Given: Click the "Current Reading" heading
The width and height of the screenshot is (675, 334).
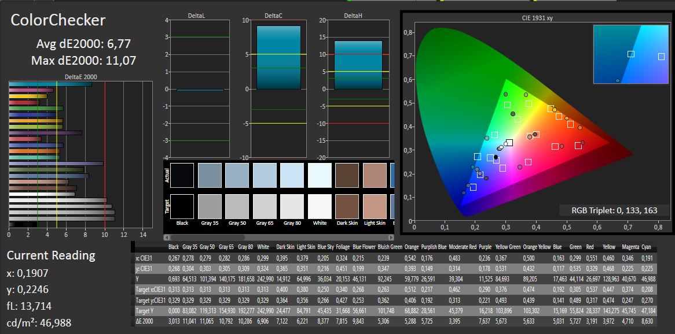Looking at the screenshot, I should (x=51, y=255).
